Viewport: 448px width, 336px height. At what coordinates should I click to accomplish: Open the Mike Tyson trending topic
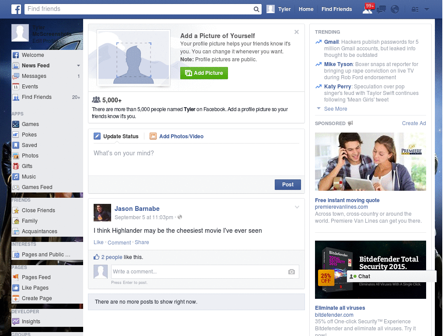point(338,64)
